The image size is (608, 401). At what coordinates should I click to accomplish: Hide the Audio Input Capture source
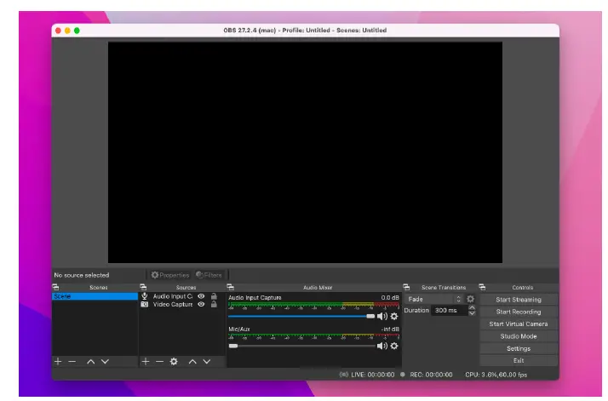tap(202, 296)
